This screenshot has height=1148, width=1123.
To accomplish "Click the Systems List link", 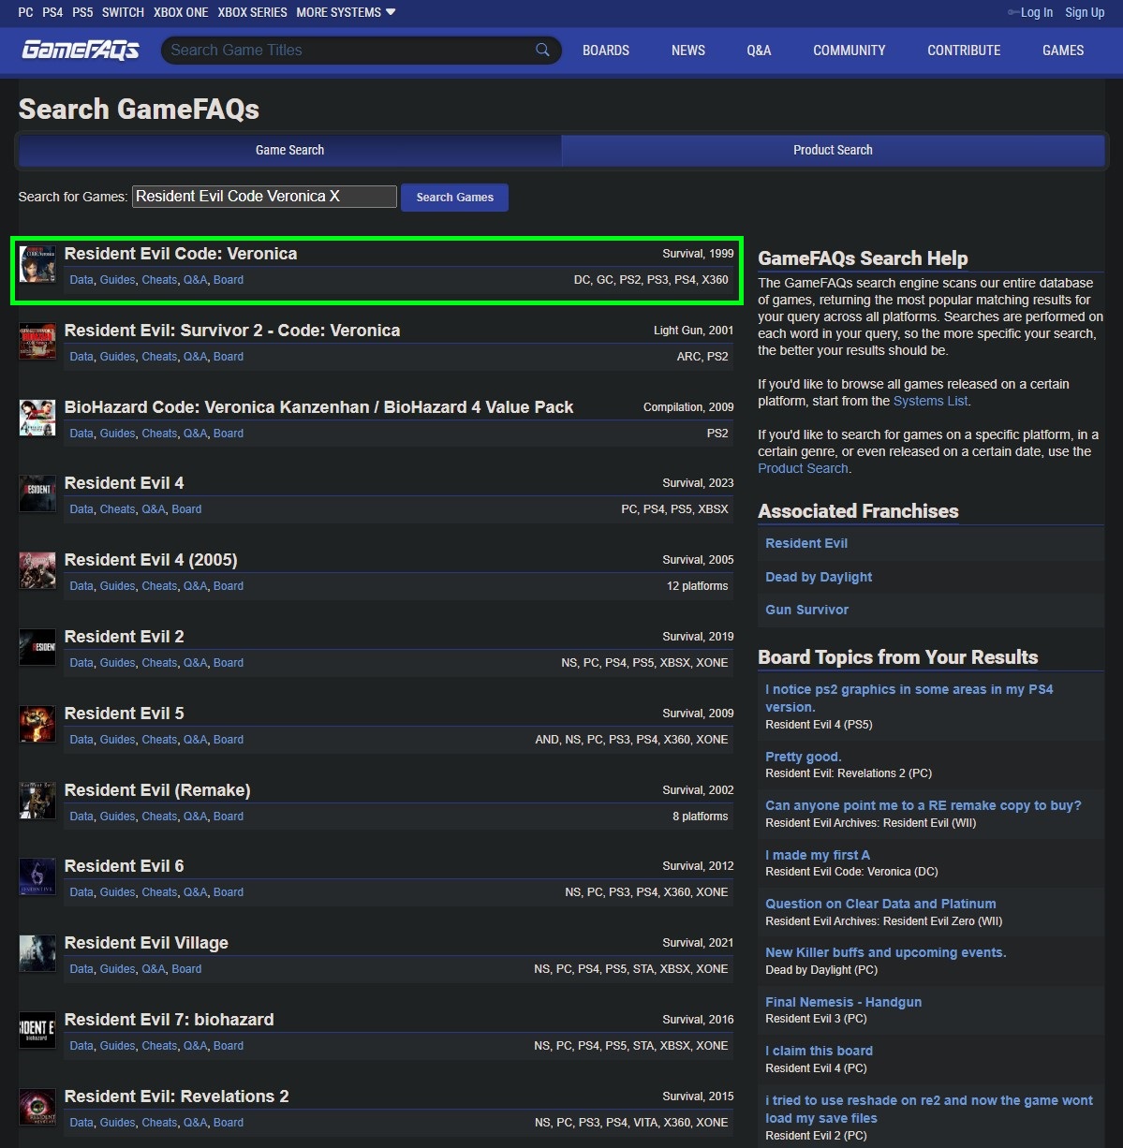I will coord(930,401).
